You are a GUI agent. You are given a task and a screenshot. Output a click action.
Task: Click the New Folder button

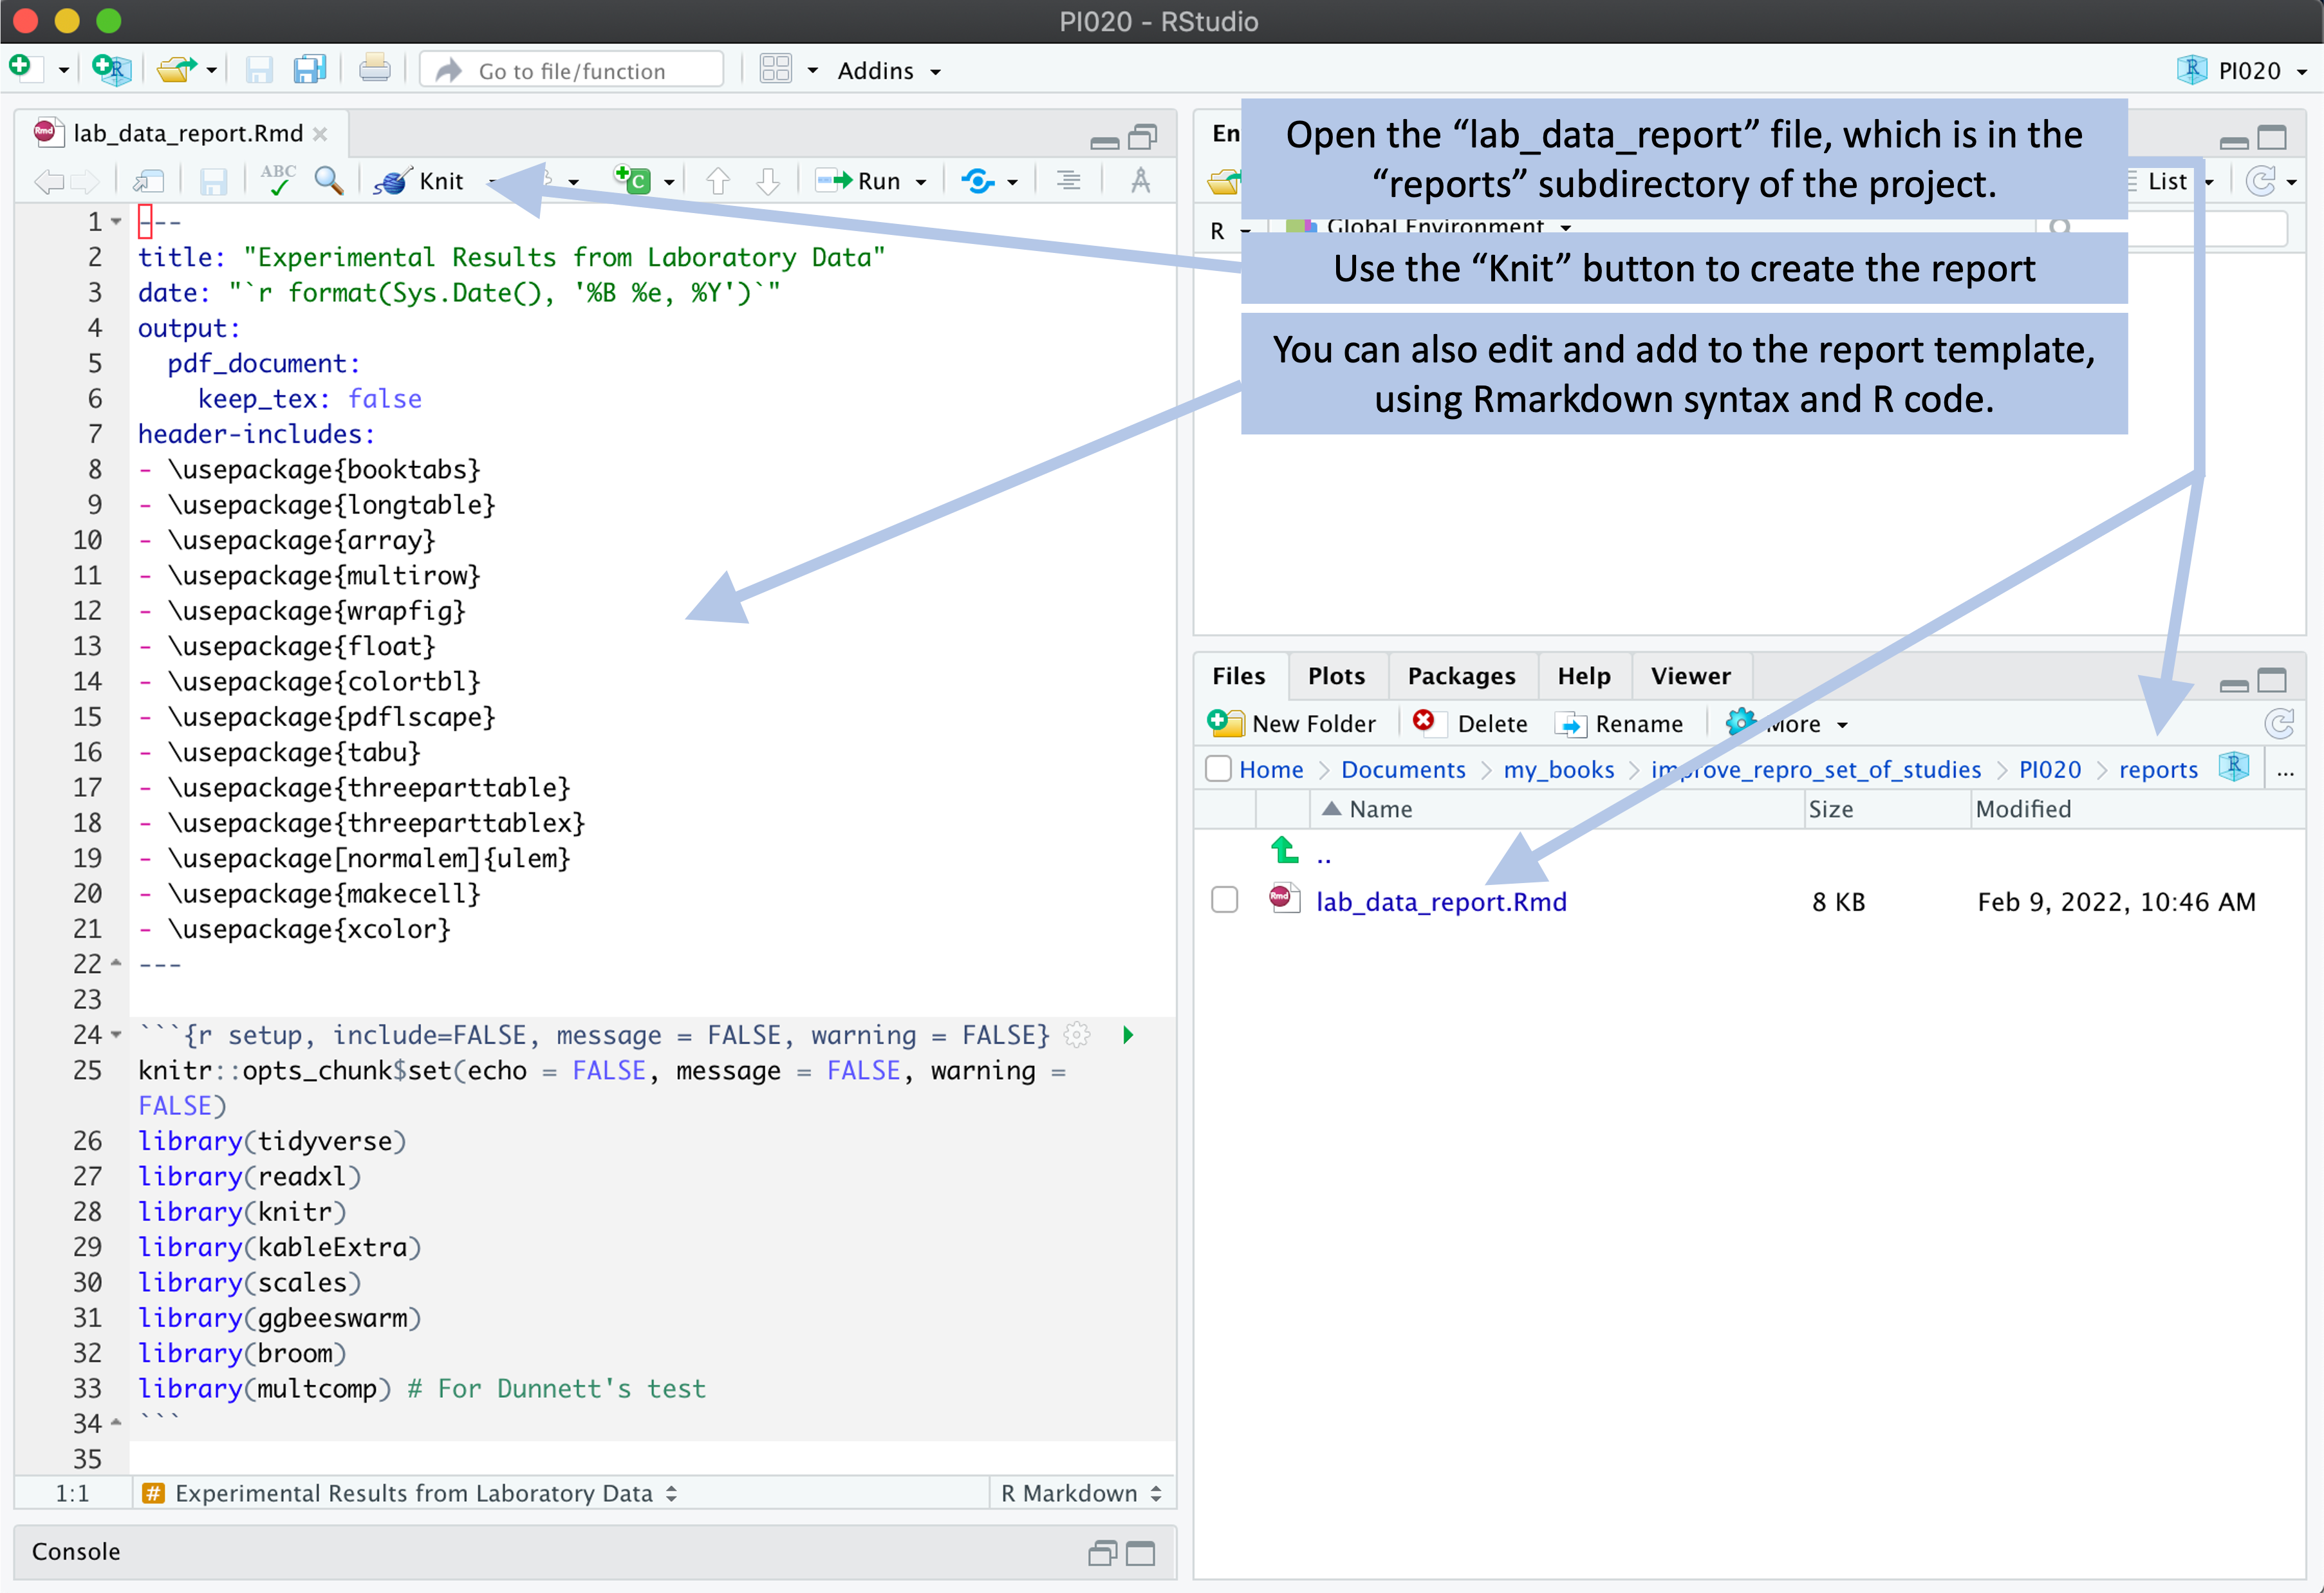pos(1292,723)
